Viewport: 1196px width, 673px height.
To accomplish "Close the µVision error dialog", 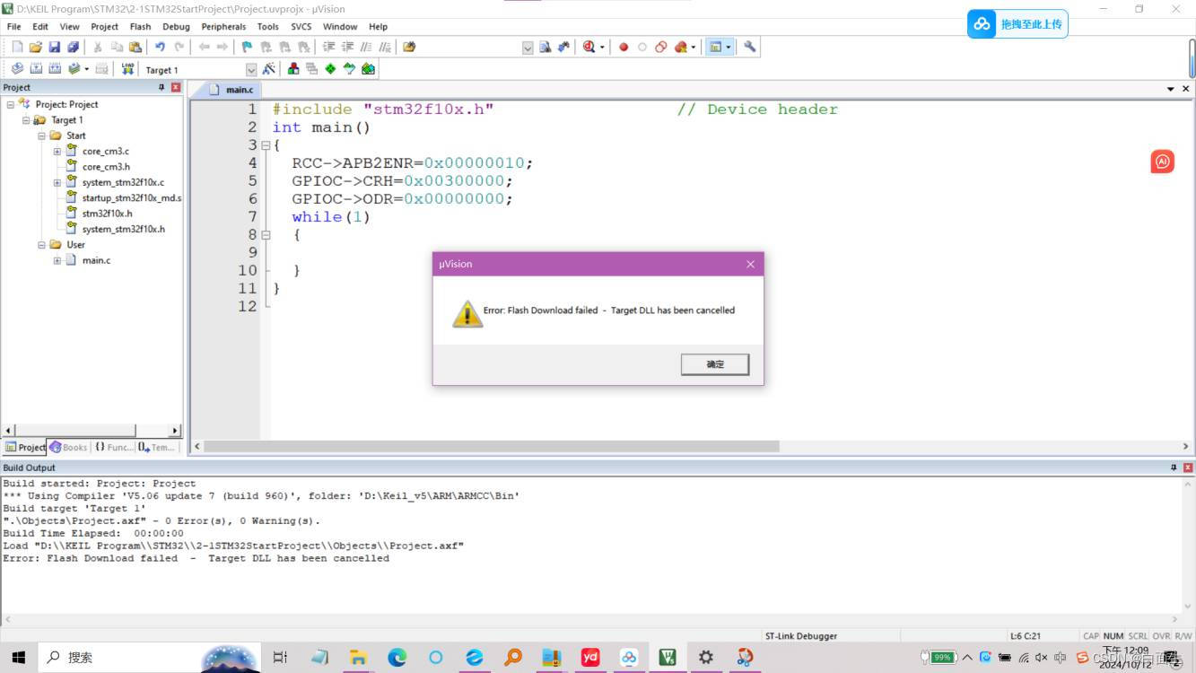I will click(x=750, y=264).
